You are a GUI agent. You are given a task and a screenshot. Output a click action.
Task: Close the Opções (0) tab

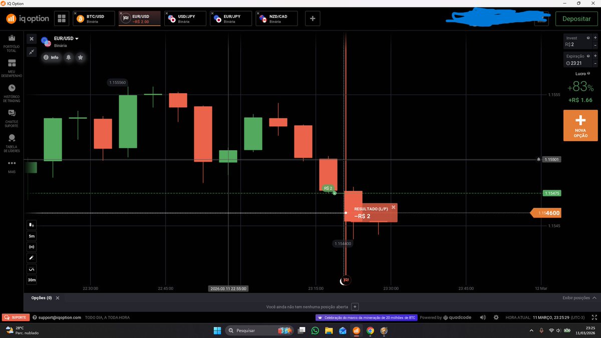point(57,298)
